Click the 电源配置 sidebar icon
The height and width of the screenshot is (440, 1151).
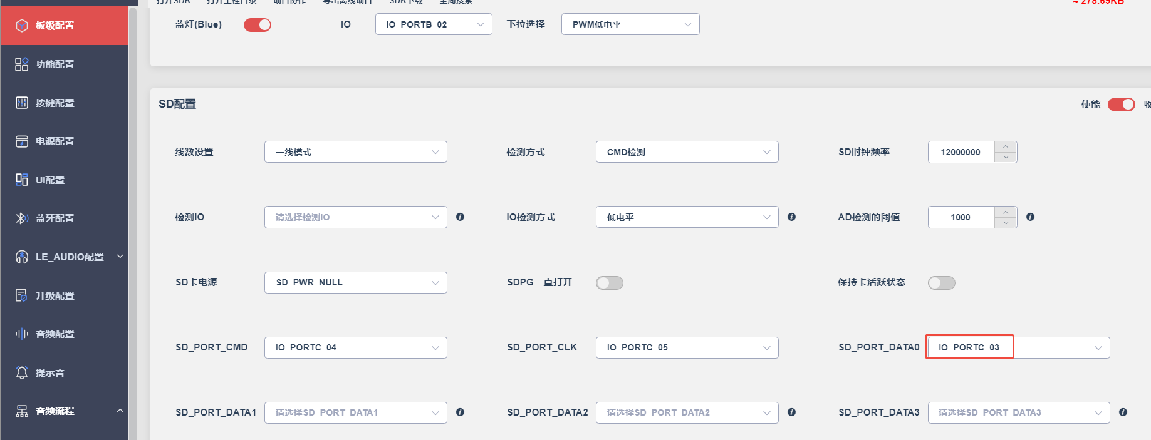(x=22, y=141)
